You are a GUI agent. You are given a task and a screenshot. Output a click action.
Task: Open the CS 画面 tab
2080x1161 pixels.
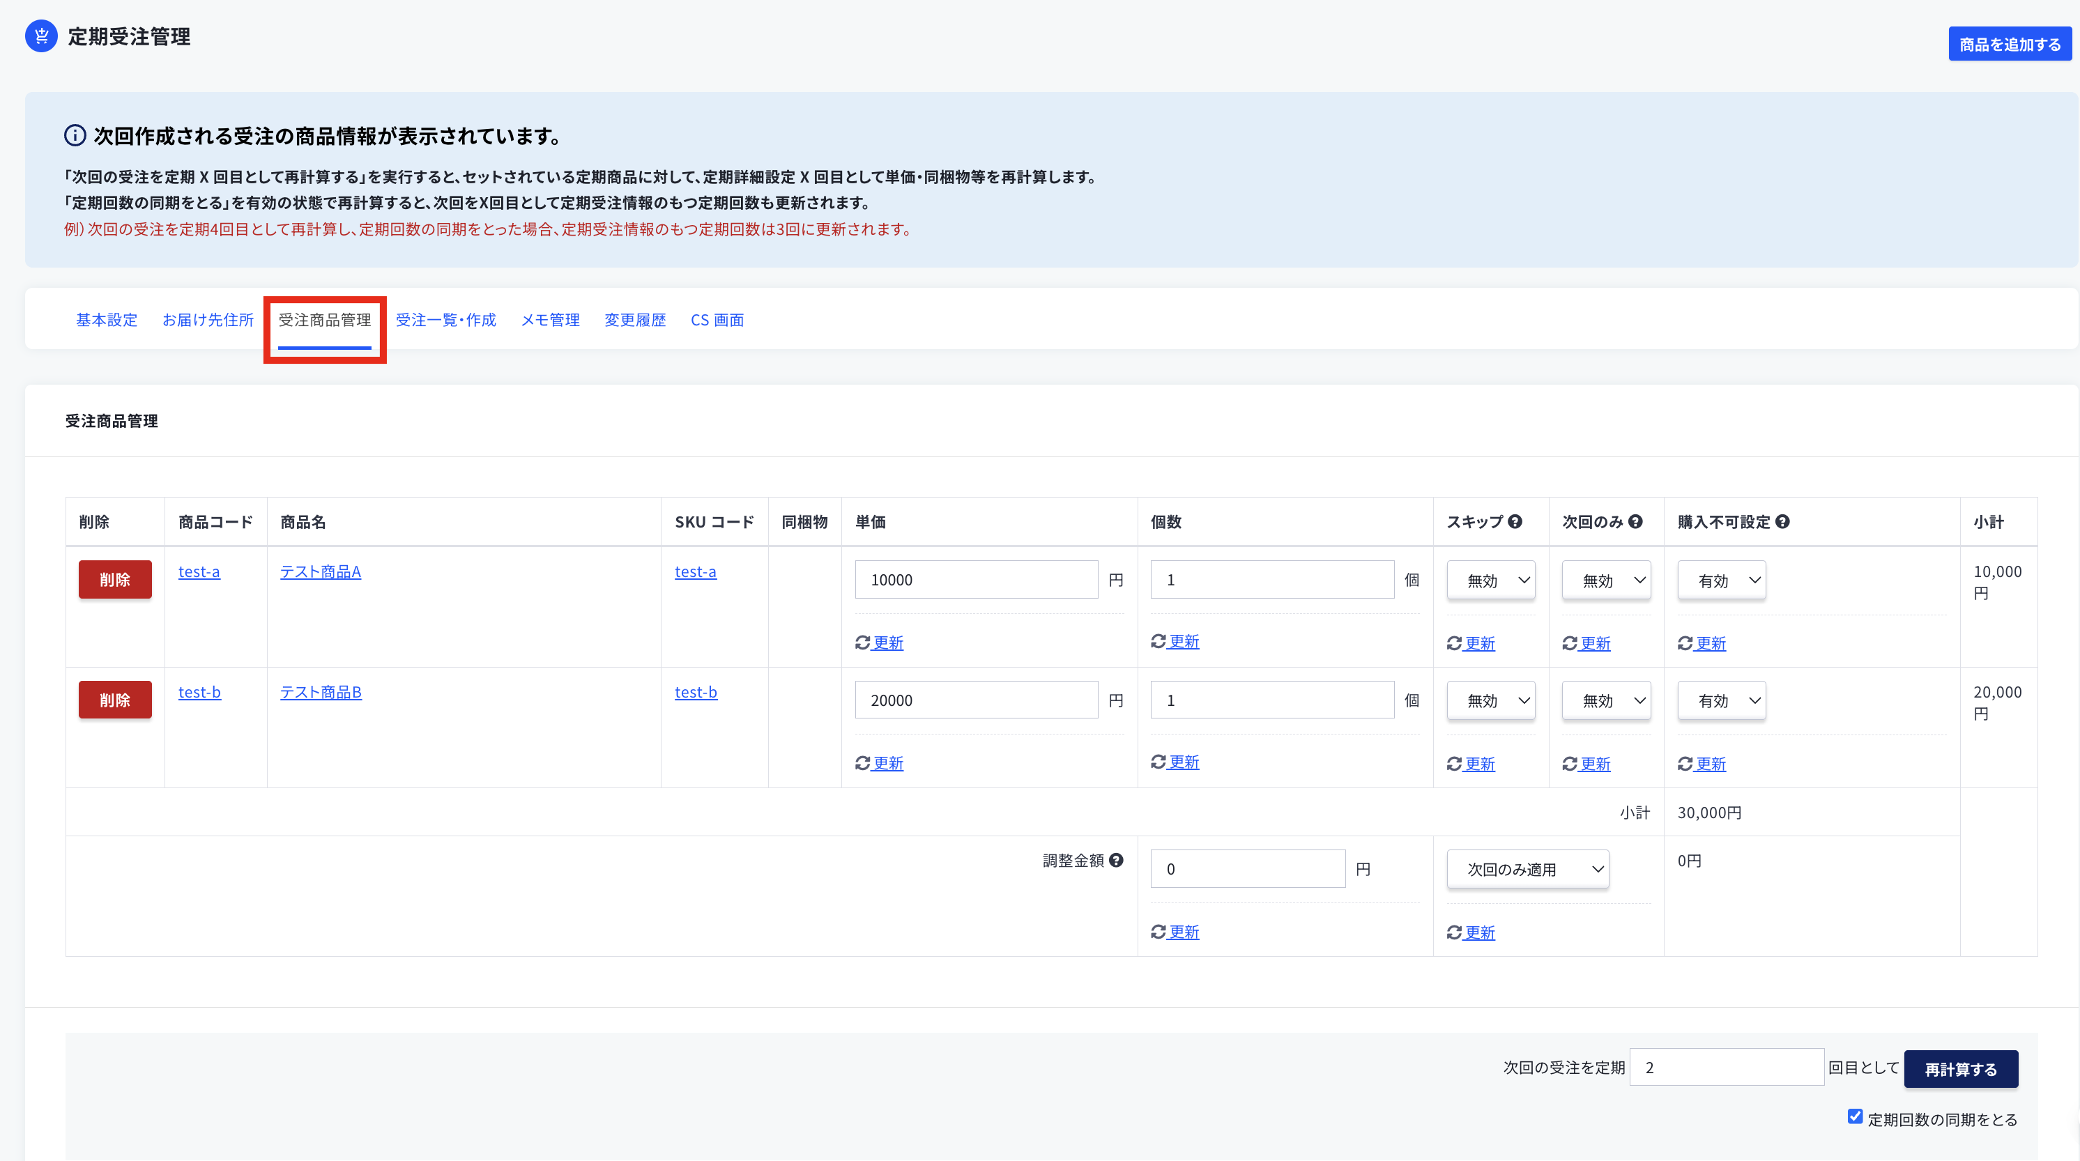(717, 320)
